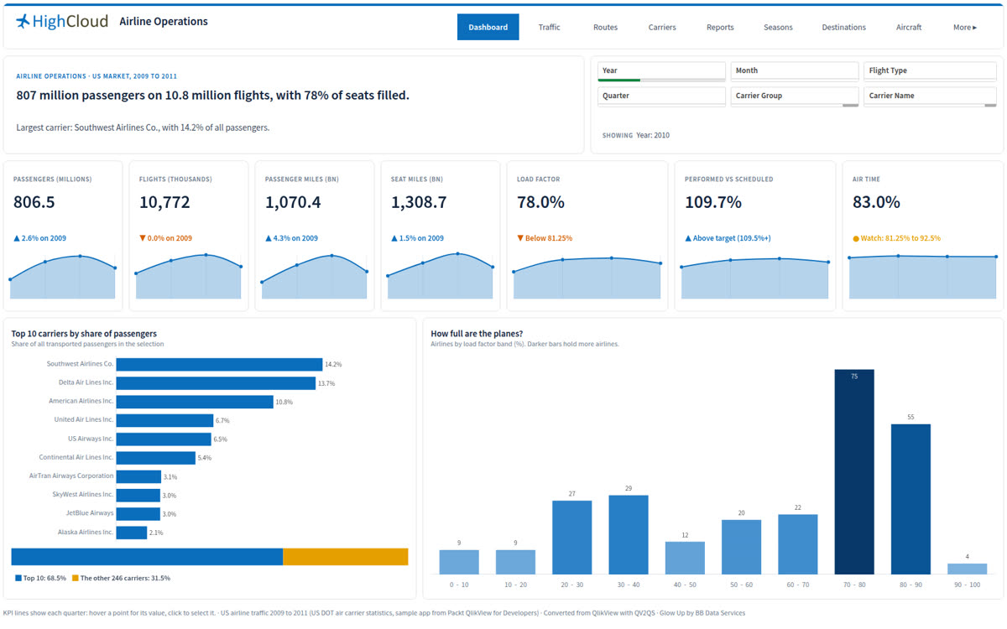Click the up arrow beside Above target
Viewport: 1007px width, 629px height.
[688, 238]
